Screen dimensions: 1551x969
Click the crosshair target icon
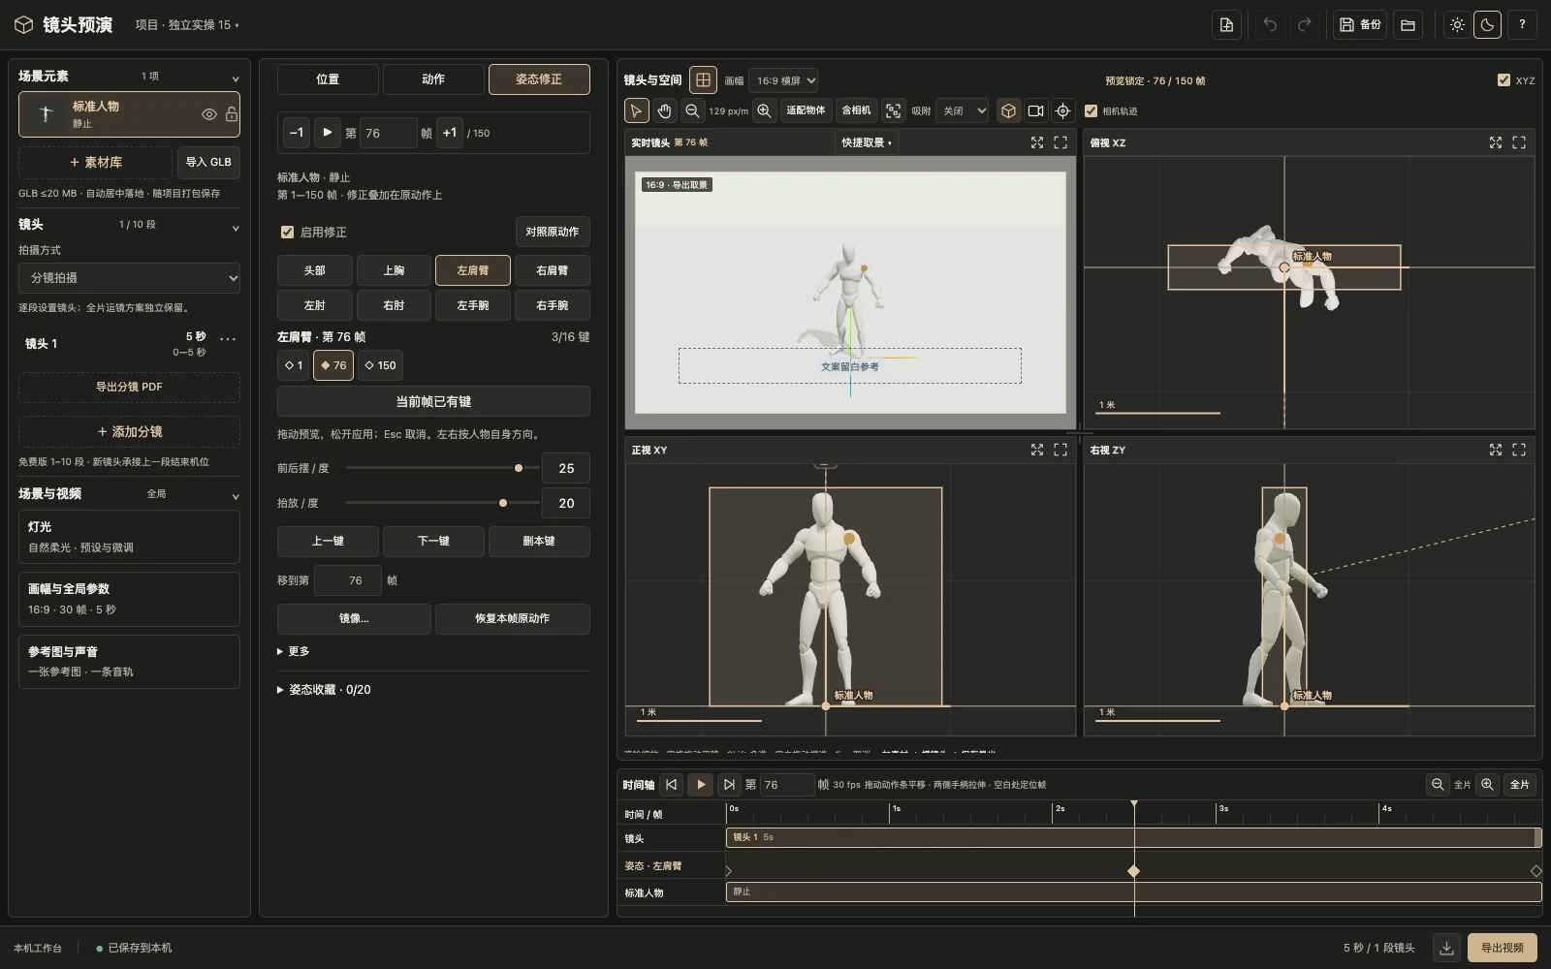(1062, 110)
